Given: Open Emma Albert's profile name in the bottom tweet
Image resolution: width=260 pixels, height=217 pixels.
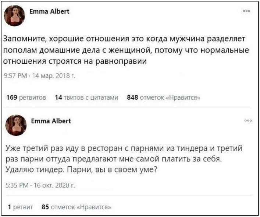Looking at the screenshot, I should tap(51, 121).
